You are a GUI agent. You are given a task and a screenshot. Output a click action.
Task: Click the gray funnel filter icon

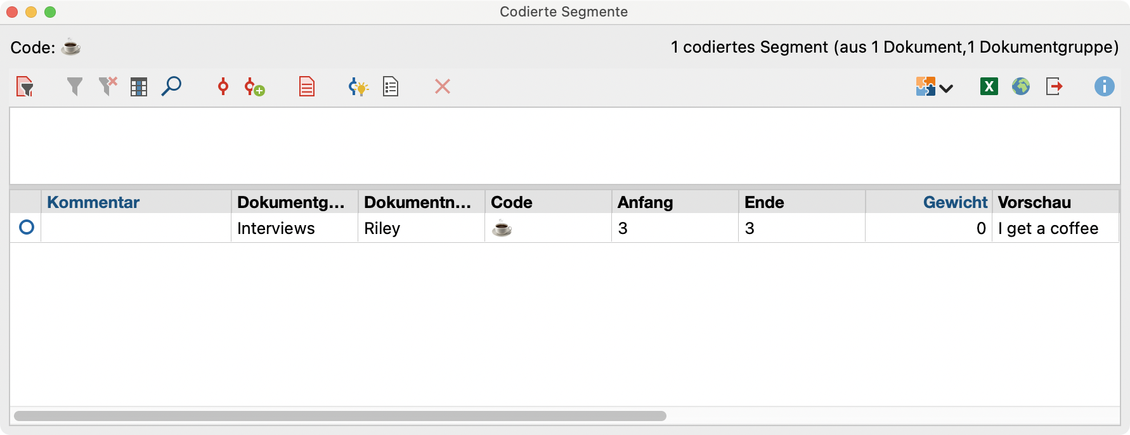tap(75, 86)
